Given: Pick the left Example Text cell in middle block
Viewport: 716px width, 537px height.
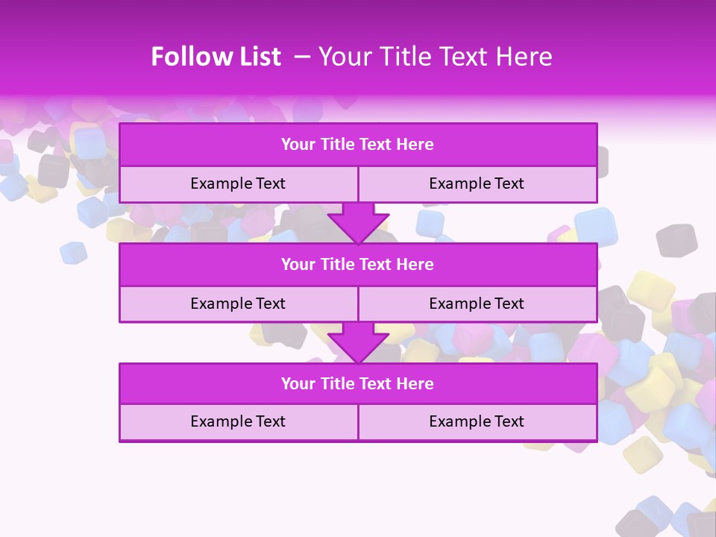Looking at the screenshot, I should coord(238,304).
